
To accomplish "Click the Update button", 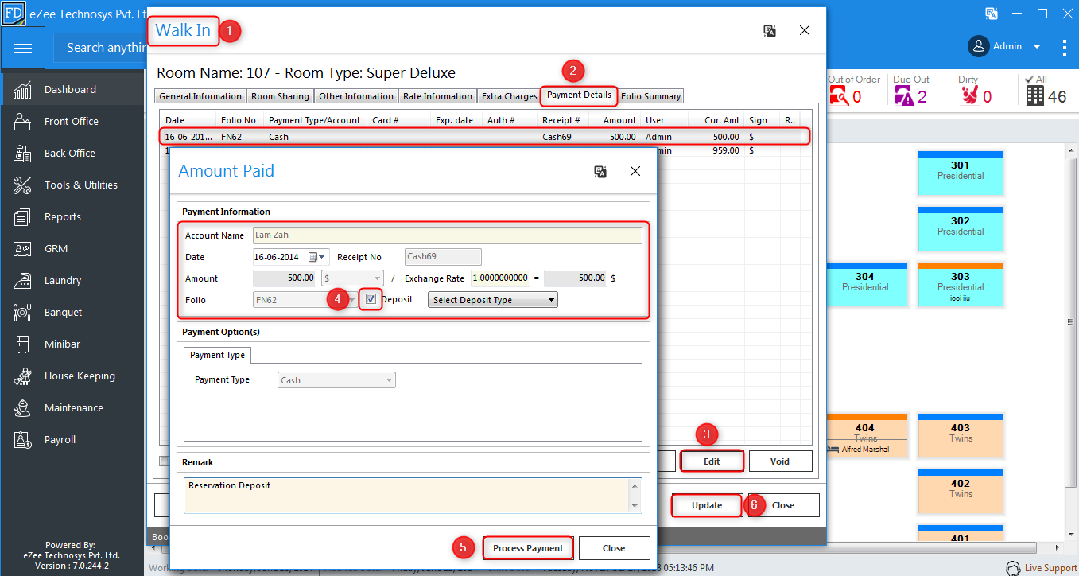I will click(707, 505).
